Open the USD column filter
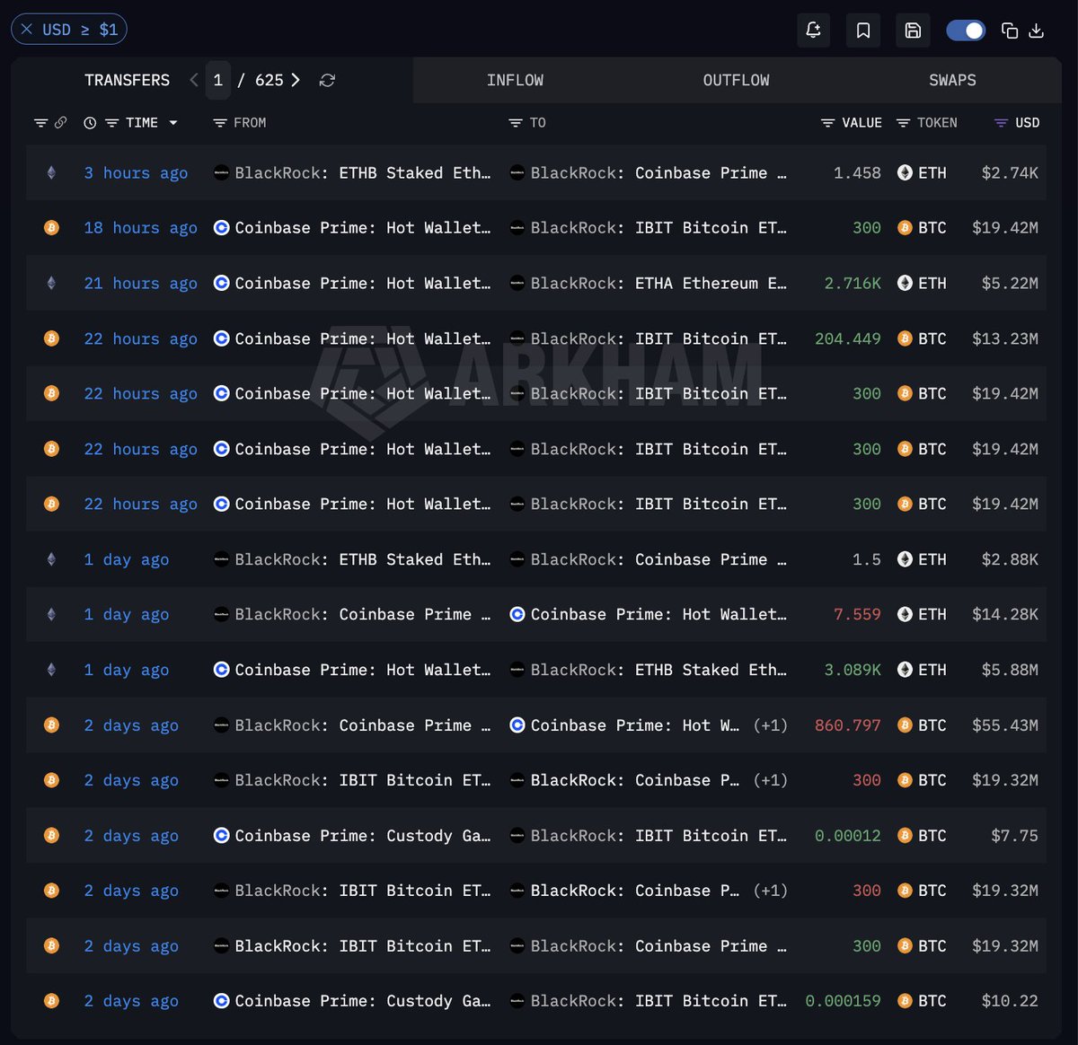This screenshot has height=1045, width=1078. click(x=1001, y=123)
